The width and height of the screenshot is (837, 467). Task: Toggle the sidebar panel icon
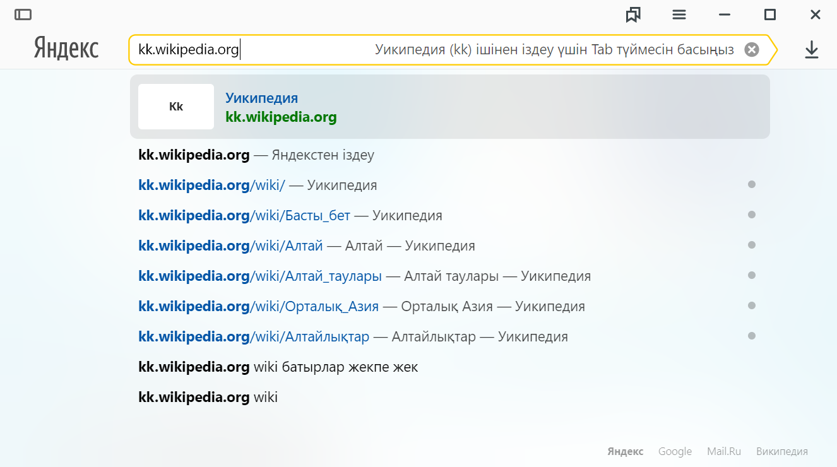point(23,15)
